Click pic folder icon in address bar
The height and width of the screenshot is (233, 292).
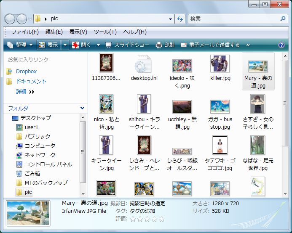click(x=38, y=19)
